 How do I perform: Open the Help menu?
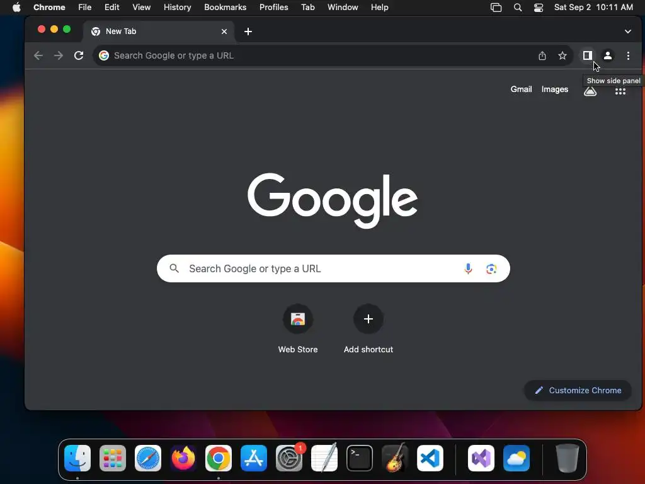[x=379, y=8]
